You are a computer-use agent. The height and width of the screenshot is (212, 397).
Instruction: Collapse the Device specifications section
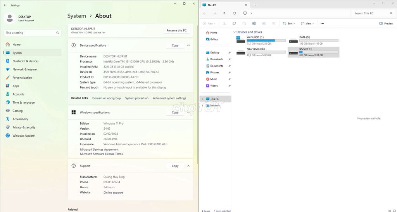188,45
